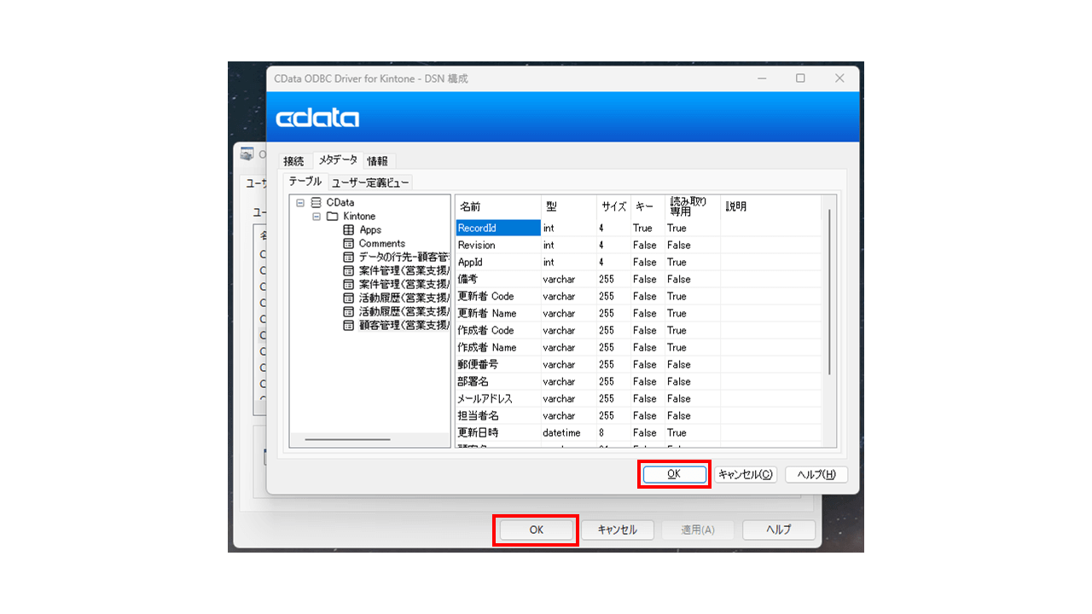
Task: Maximize the DSN 構成 dialog
Action: [x=800, y=78]
